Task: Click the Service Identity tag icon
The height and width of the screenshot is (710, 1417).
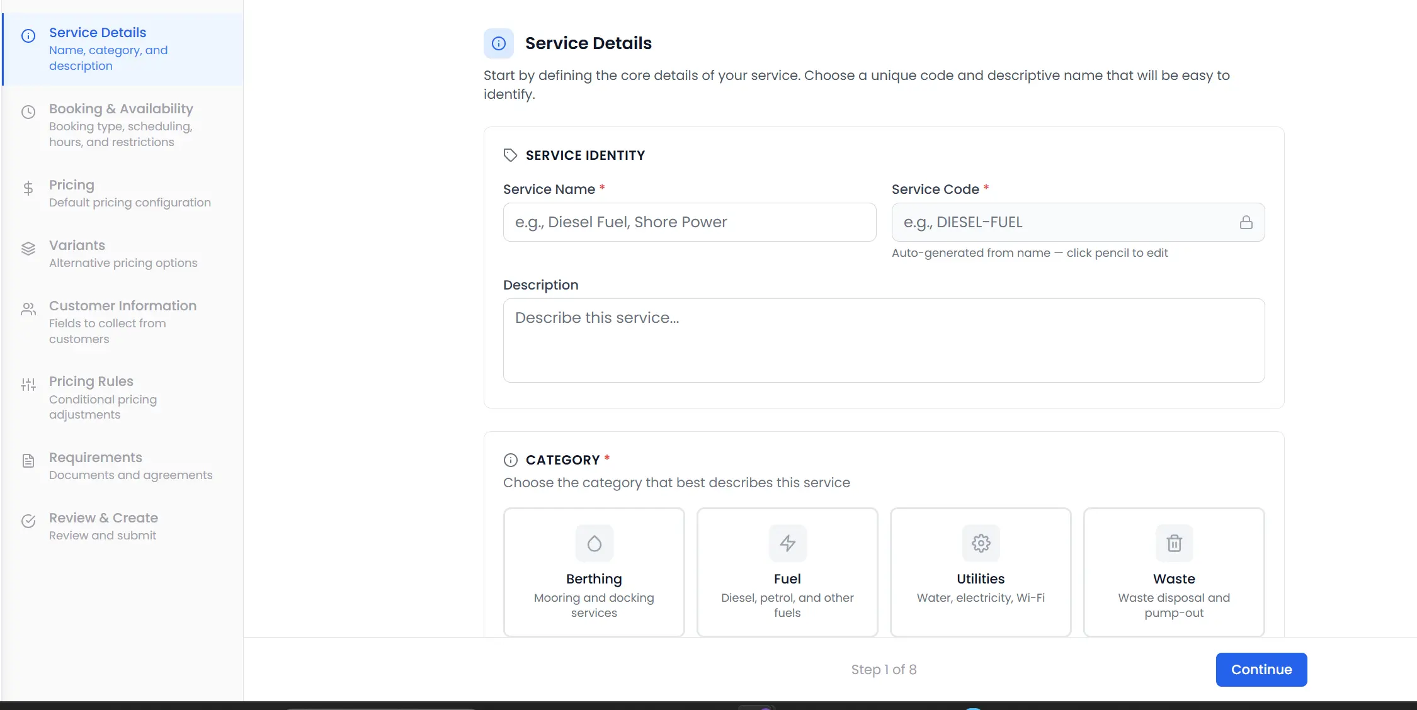Action: click(509, 154)
